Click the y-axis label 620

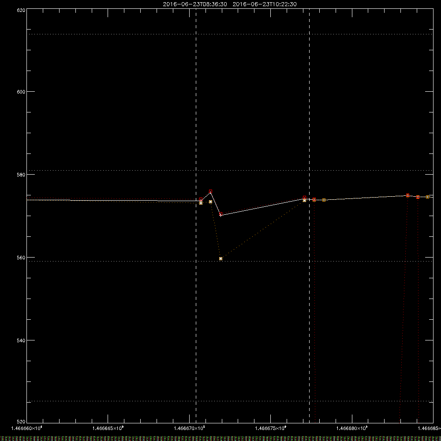(21, 10)
